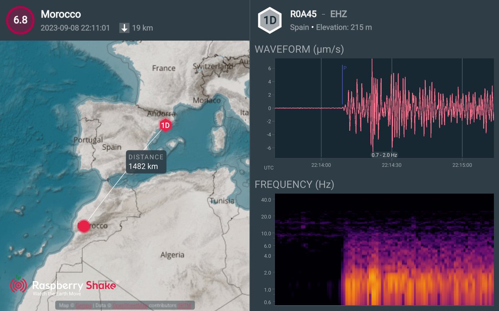Toggle the UTC time axis label
Viewport: 499px width, 311px height.
tap(268, 168)
